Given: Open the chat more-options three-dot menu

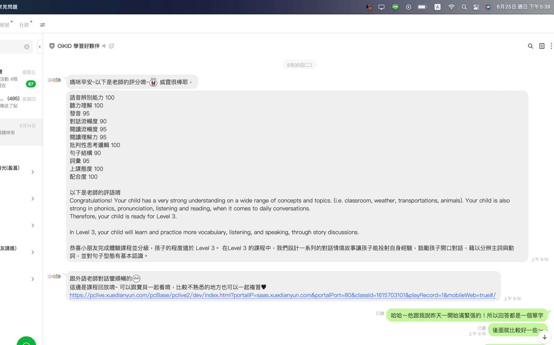Looking at the screenshot, I should click(x=551, y=46).
